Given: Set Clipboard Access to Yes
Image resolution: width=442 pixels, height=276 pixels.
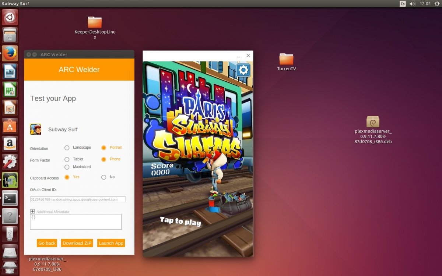Looking at the screenshot, I should [67, 177].
